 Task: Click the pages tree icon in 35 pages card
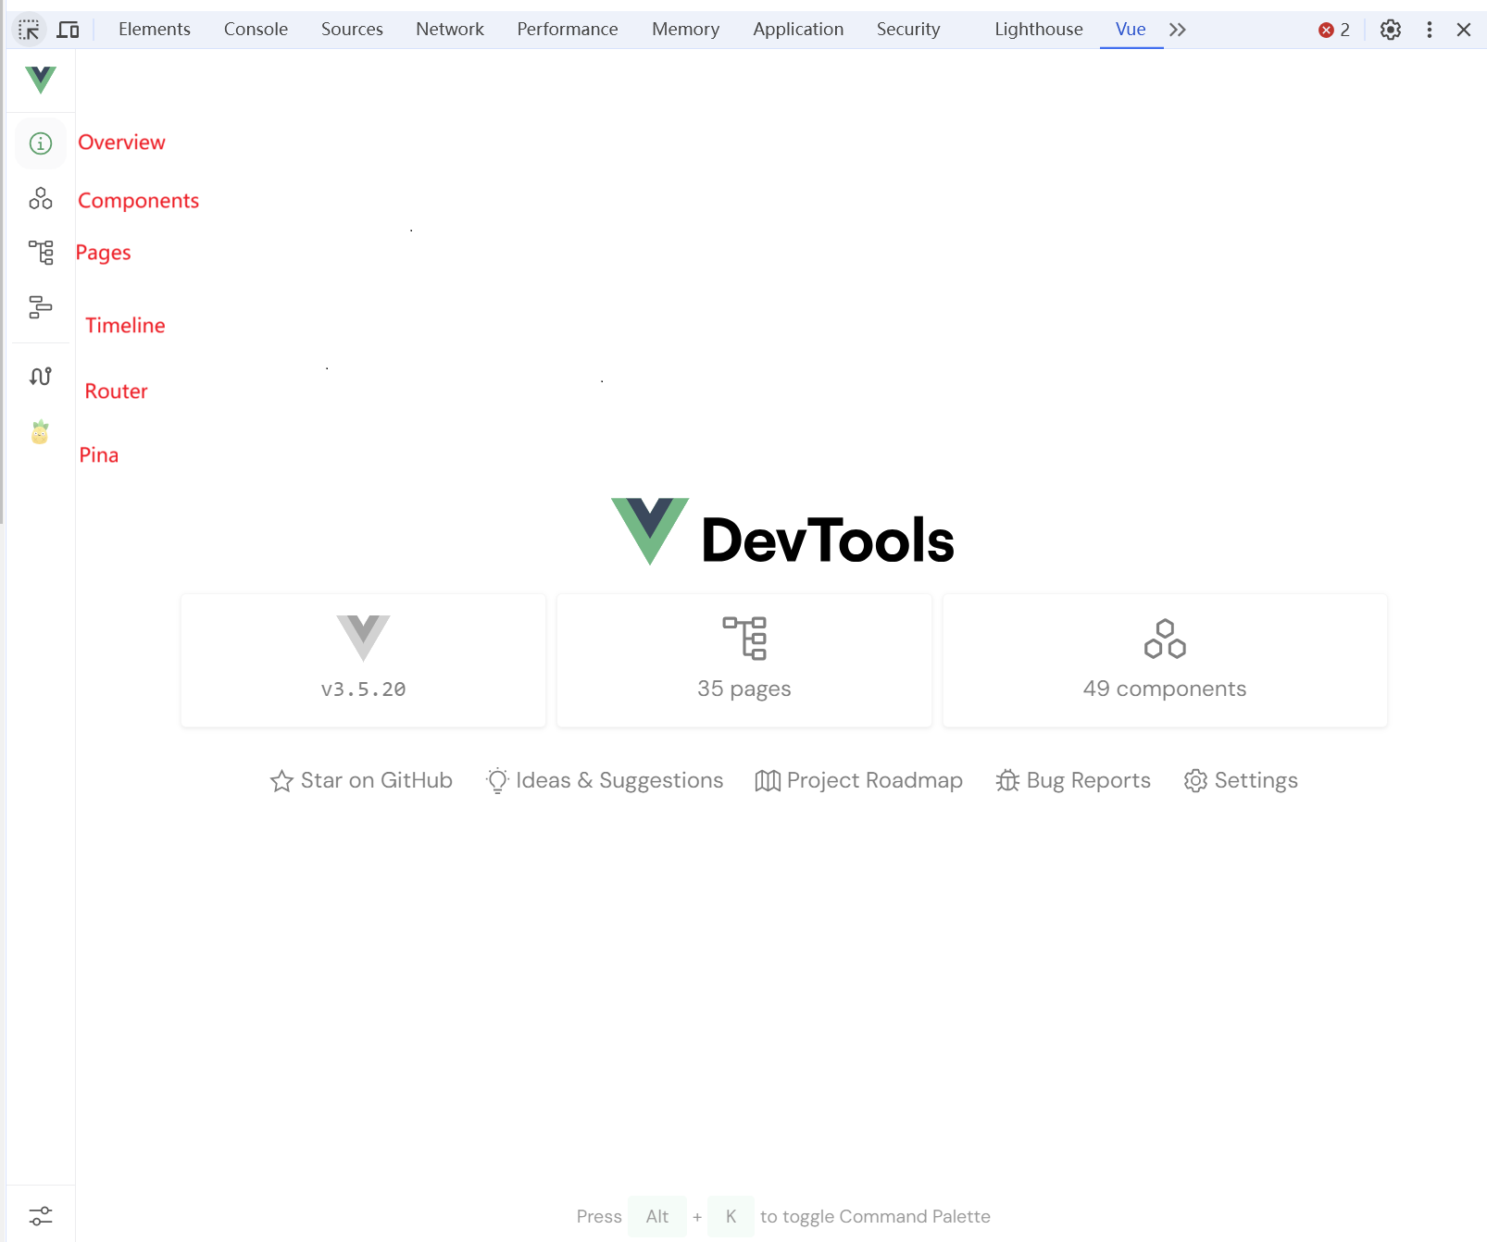pyautogui.click(x=744, y=638)
